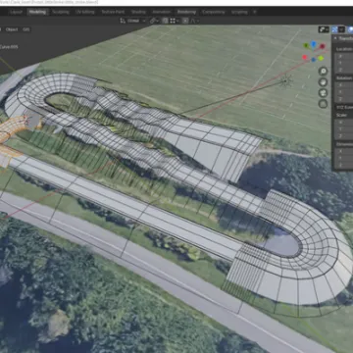The height and width of the screenshot is (353, 353).
Task: Click the Dimensions X field
Action: tap(344, 151)
